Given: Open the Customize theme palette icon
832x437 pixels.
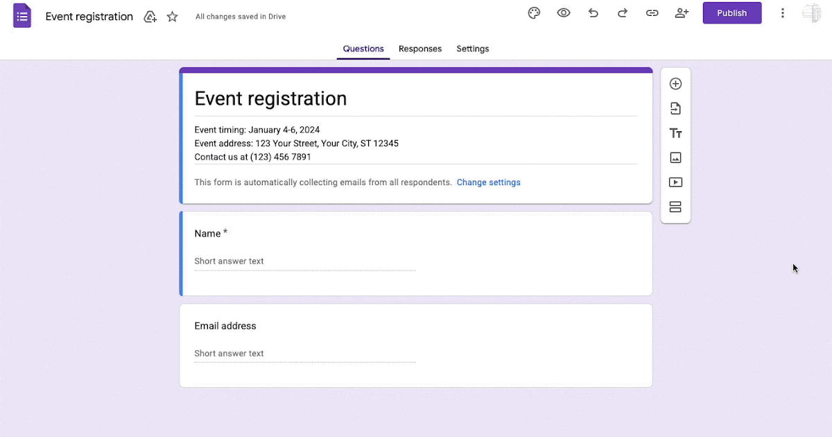Looking at the screenshot, I should point(534,13).
